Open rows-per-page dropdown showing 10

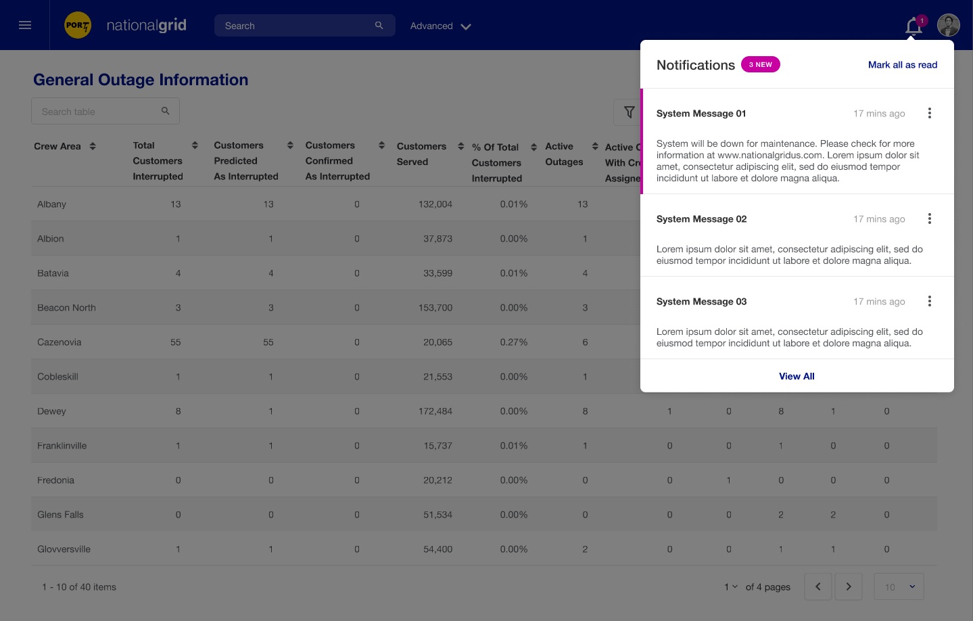pyautogui.click(x=899, y=586)
